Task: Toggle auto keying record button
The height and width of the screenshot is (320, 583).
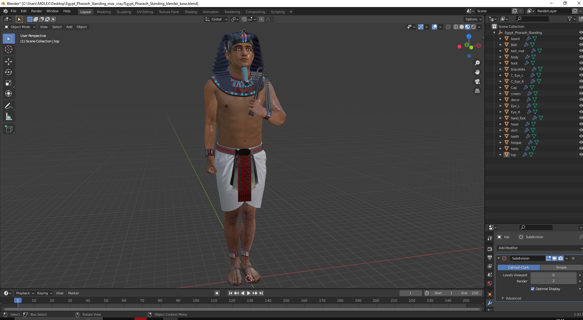Action: (x=217, y=293)
